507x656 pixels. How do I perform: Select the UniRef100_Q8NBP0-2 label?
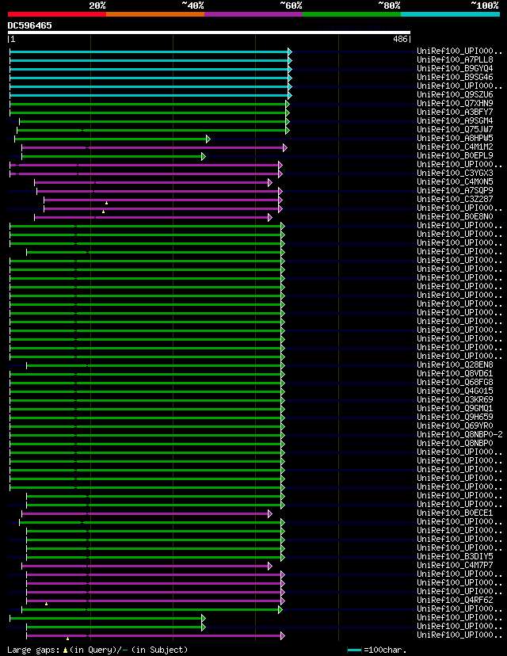coord(459,435)
